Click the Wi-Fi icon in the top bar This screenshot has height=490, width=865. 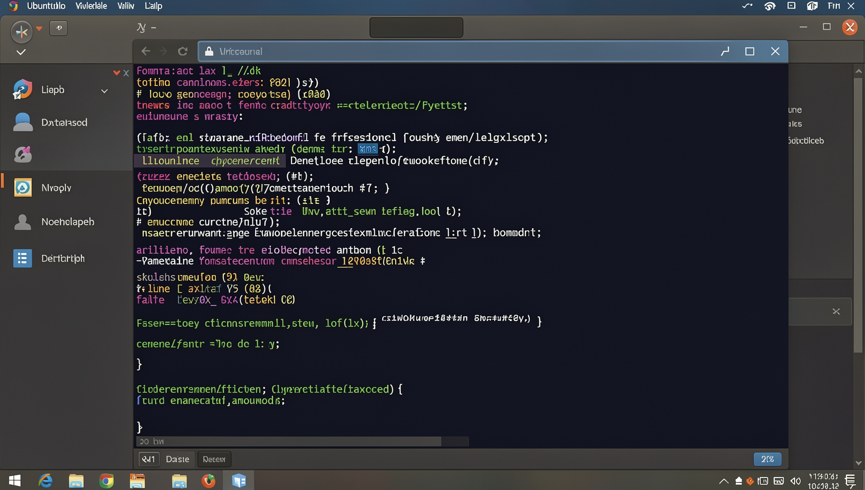[770, 6]
